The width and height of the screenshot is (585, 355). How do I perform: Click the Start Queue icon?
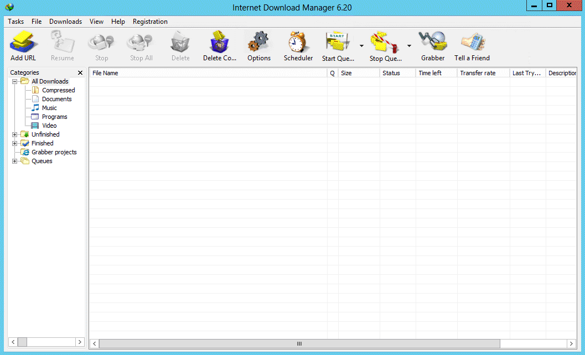point(337,43)
